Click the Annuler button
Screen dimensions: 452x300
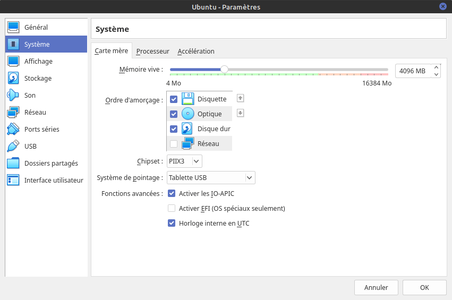point(376,288)
